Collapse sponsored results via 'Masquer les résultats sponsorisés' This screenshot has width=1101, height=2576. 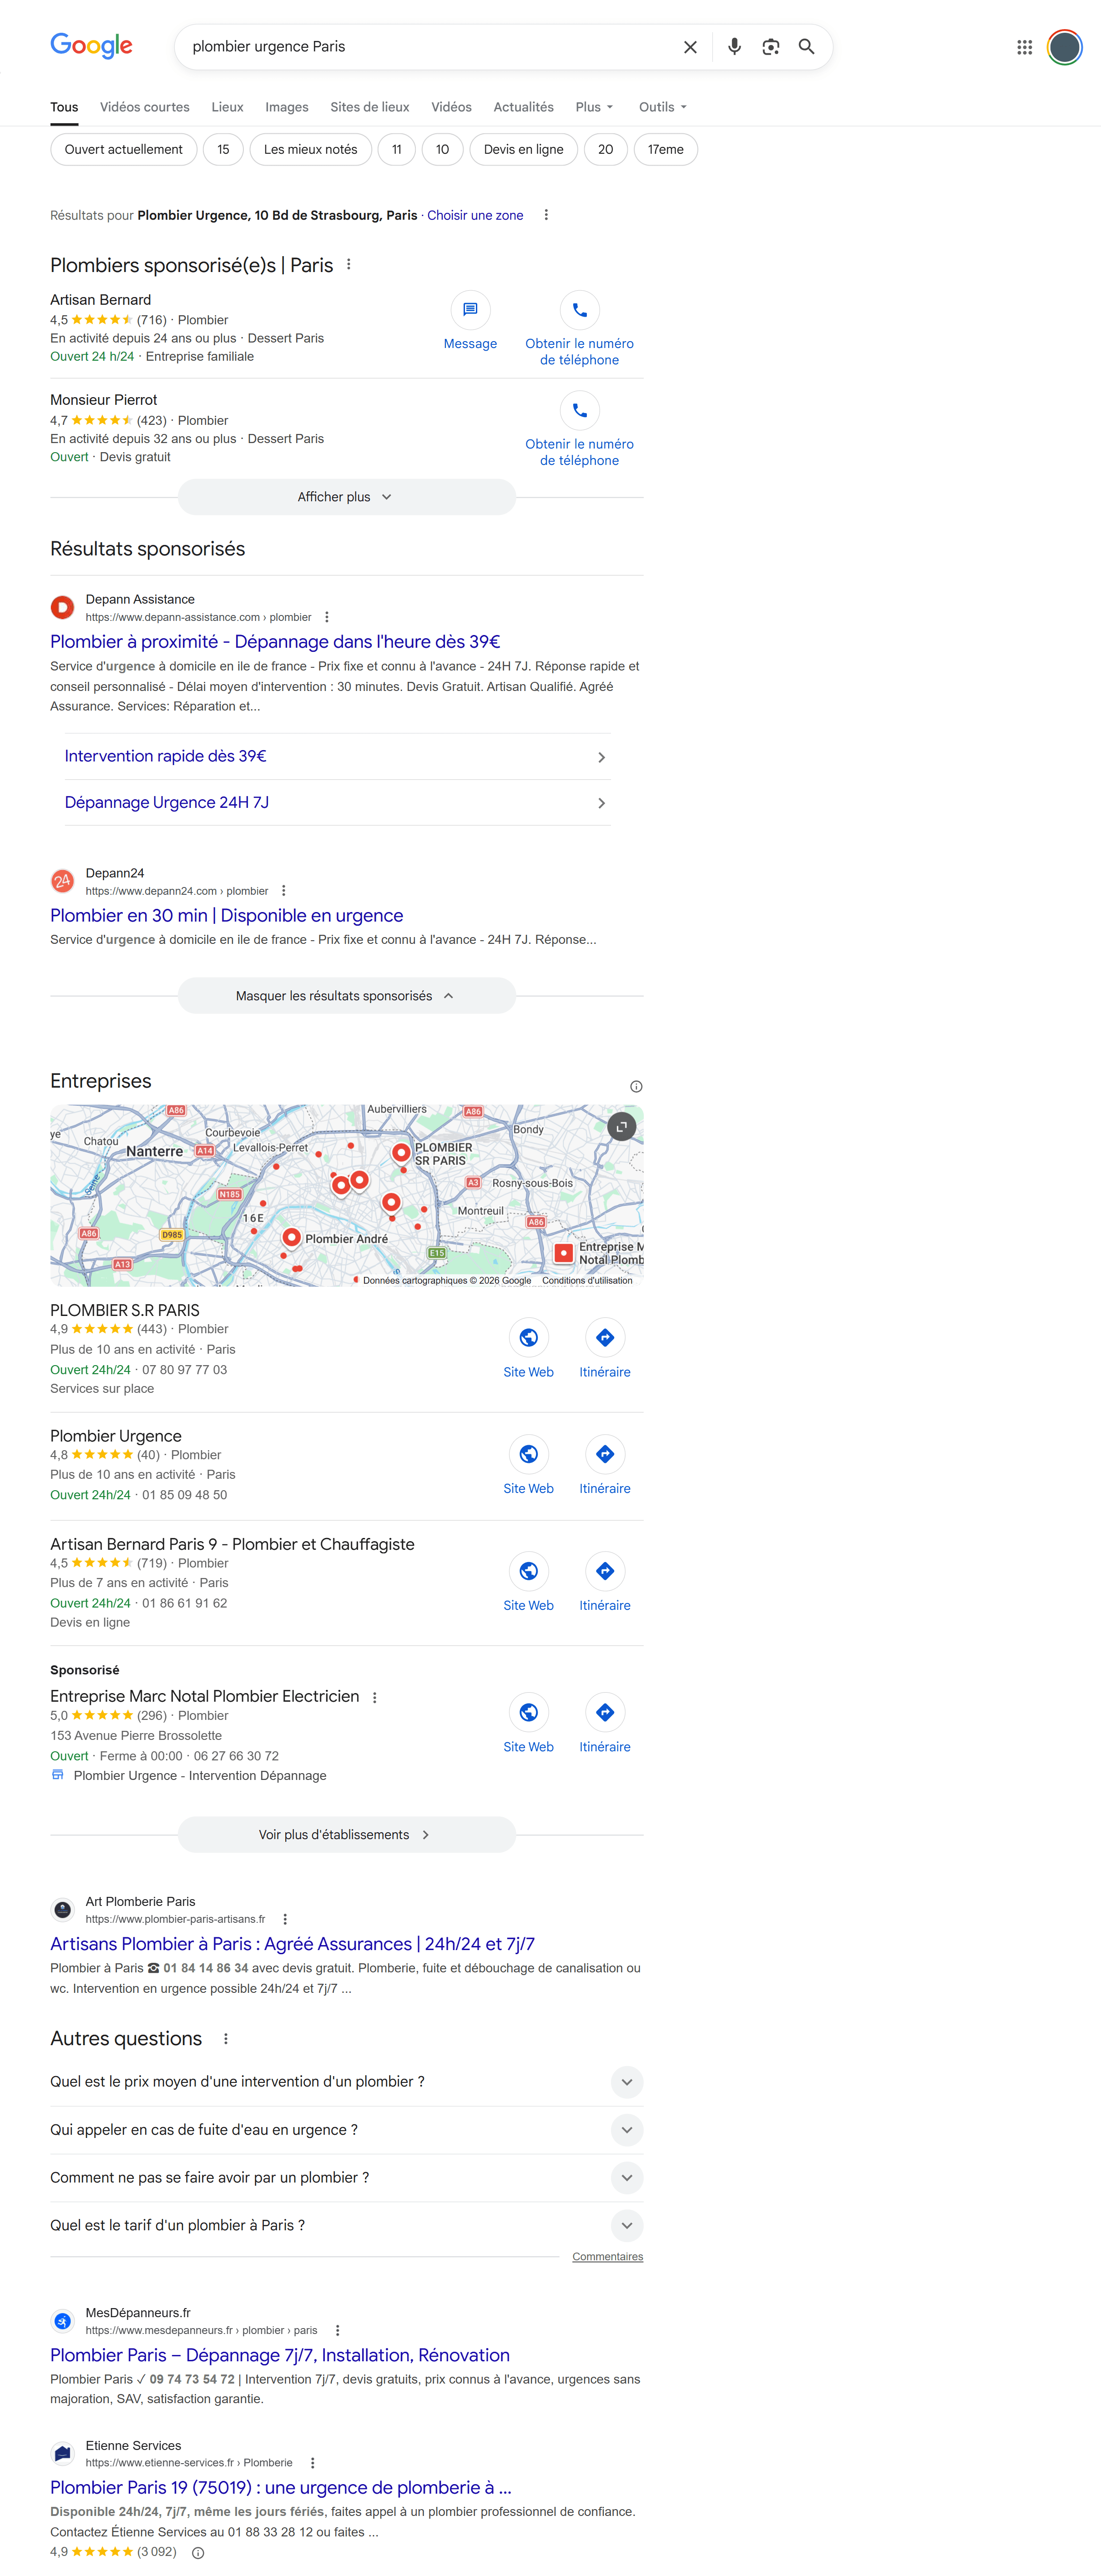pos(345,995)
